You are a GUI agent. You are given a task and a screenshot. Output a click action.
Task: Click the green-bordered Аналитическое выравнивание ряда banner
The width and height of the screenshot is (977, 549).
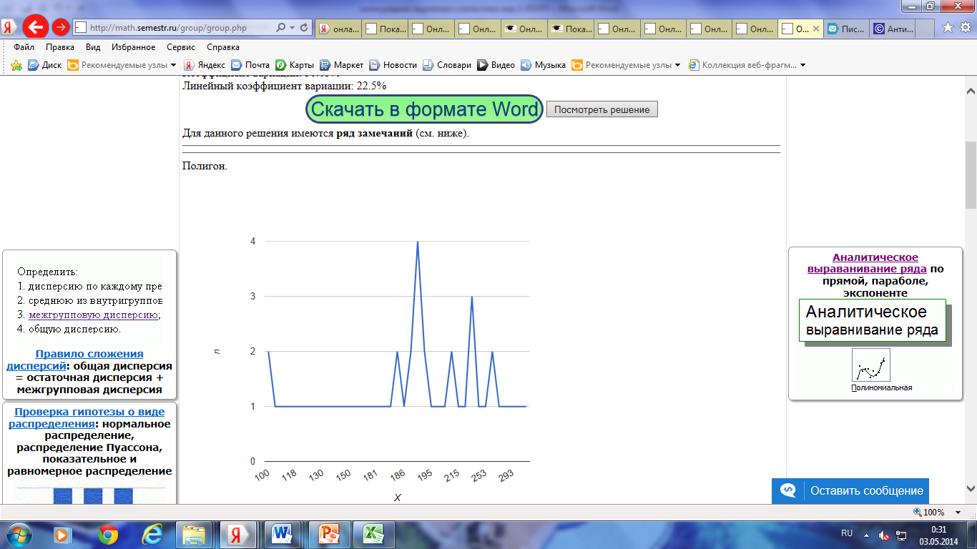(x=872, y=320)
